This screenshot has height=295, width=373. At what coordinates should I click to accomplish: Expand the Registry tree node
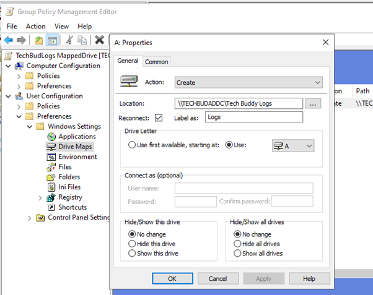(40, 197)
